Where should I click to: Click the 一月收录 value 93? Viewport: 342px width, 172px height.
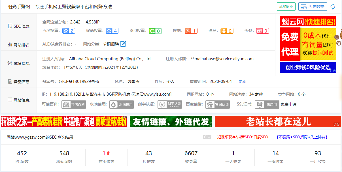coord(318,153)
